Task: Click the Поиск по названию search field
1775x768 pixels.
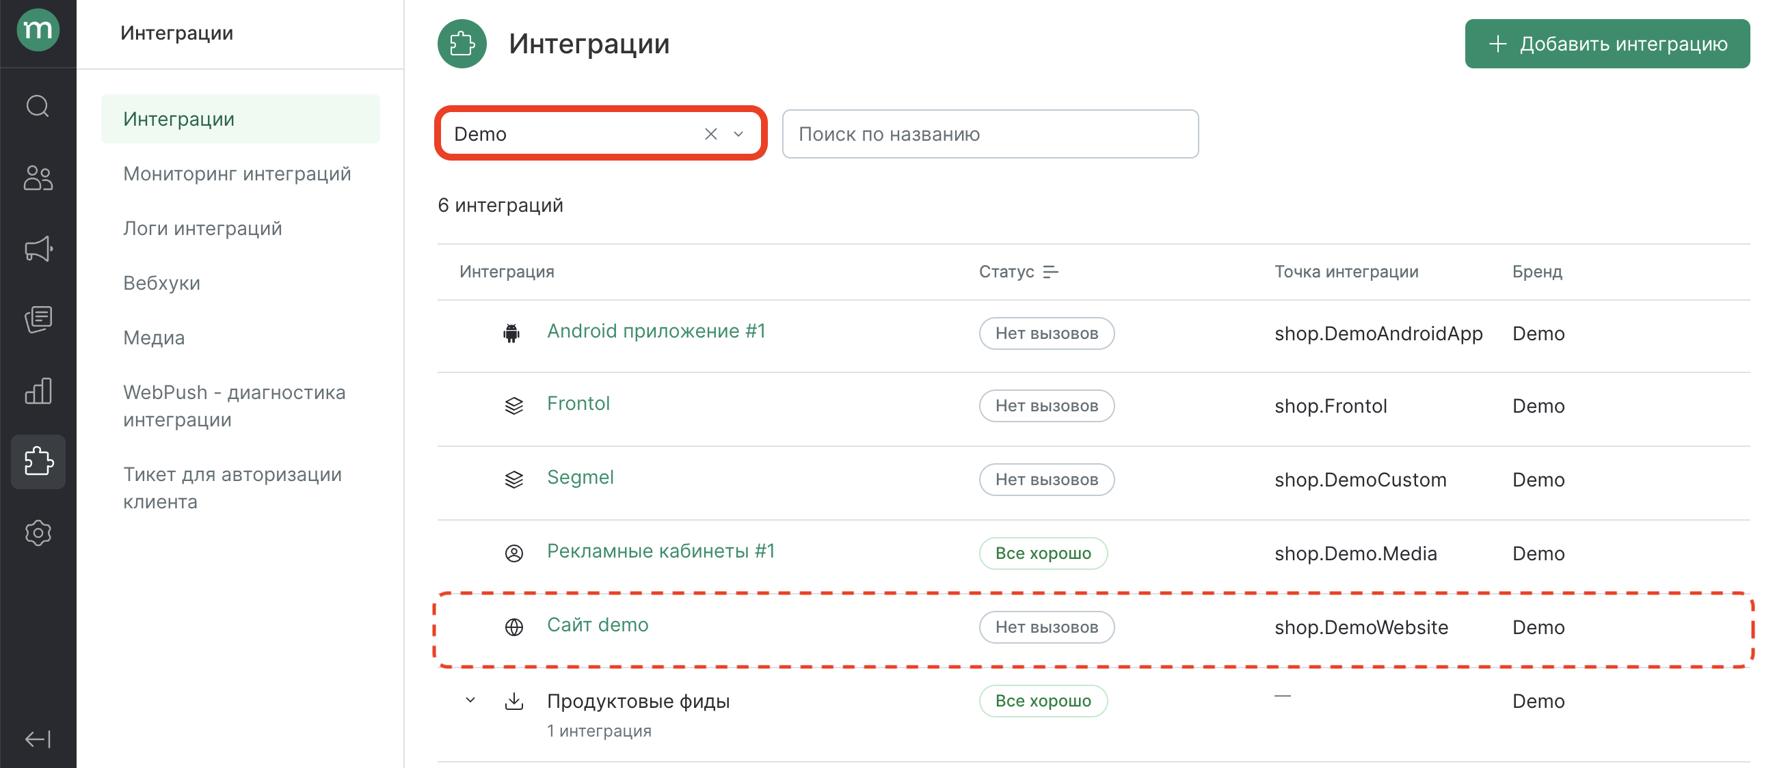Action: [x=990, y=134]
